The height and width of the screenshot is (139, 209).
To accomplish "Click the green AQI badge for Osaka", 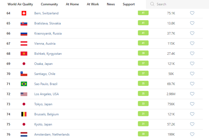I will tap(143, 63).
